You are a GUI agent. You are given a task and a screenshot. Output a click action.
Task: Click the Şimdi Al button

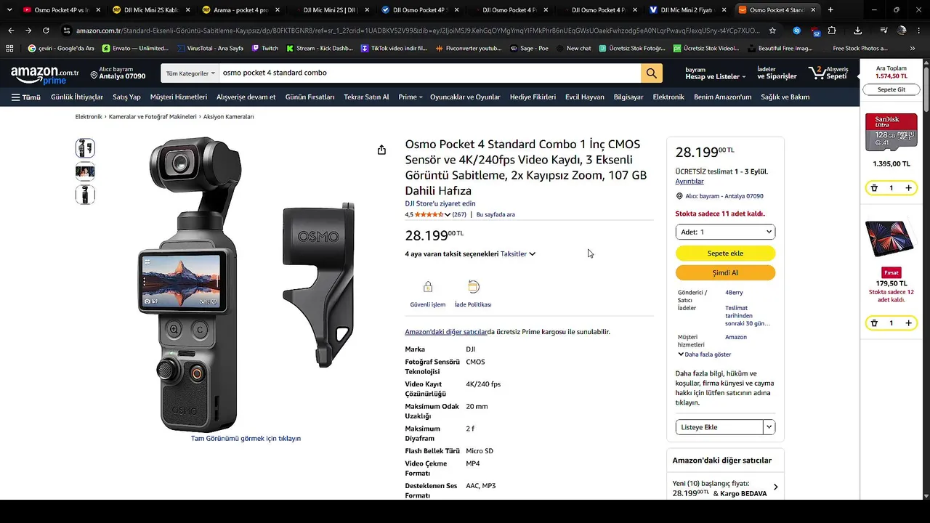pyautogui.click(x=725, y=273)
